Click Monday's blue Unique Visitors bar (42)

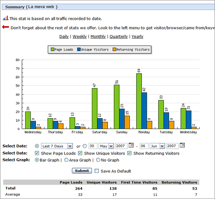[x=144, y=111]
